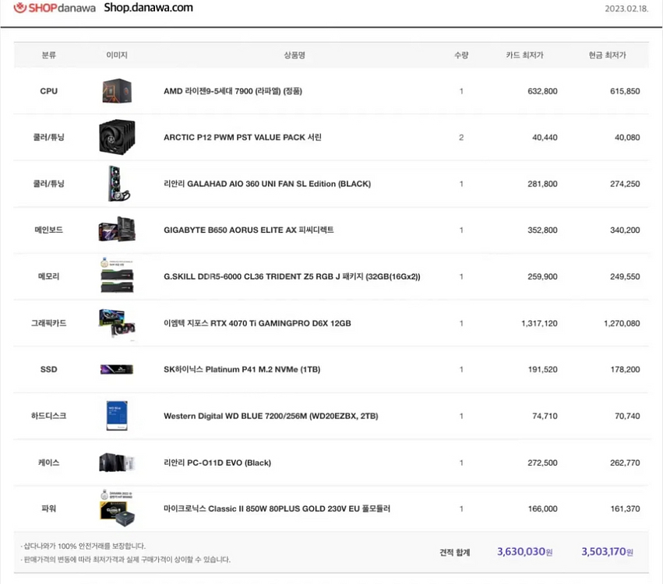Click the card total '3,630,030원'
Screen dimensions: 663x584
click(x=525, y=551)
